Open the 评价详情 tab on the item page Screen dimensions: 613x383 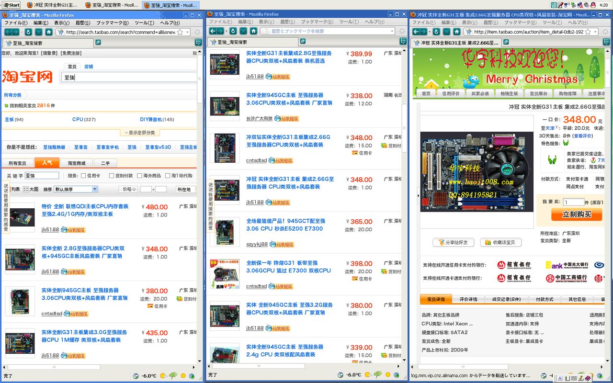click(468, 299)
